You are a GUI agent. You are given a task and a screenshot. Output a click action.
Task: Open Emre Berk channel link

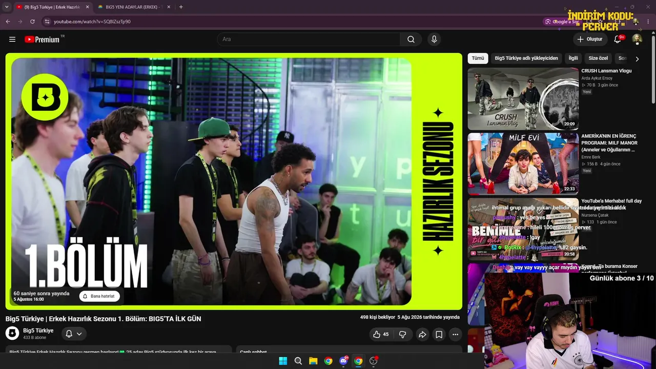590,157
